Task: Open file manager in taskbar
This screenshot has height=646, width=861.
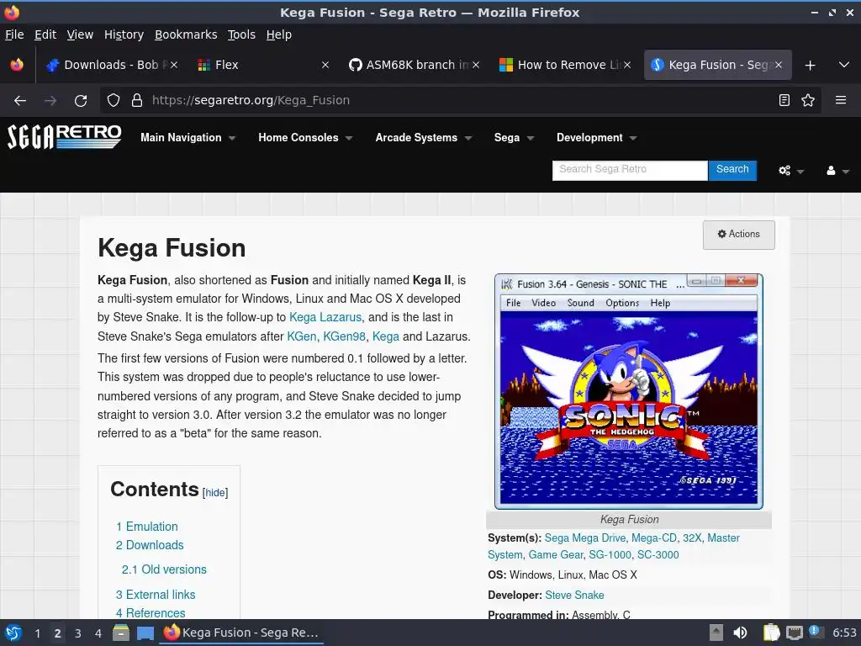Action: [x=121, y=633]
